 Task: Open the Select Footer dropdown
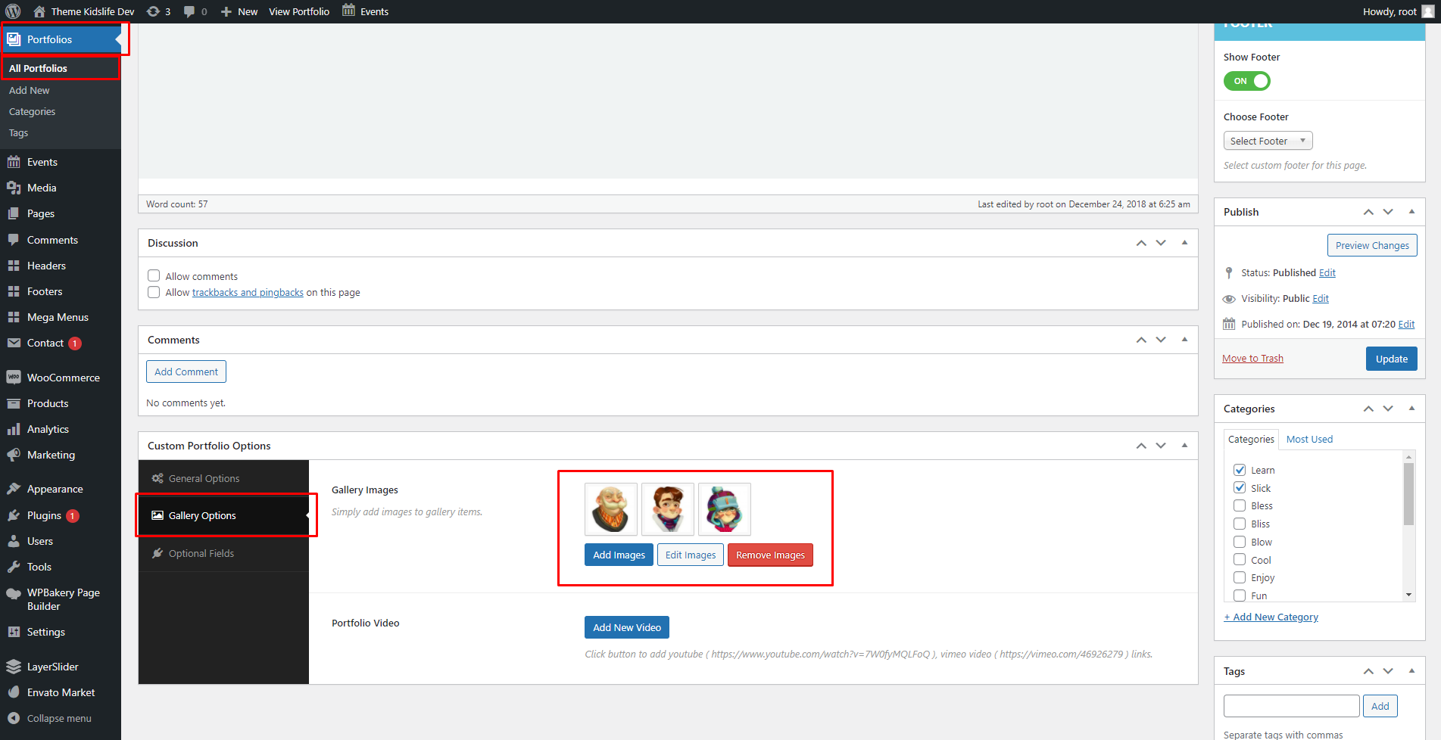[1268, 141]
